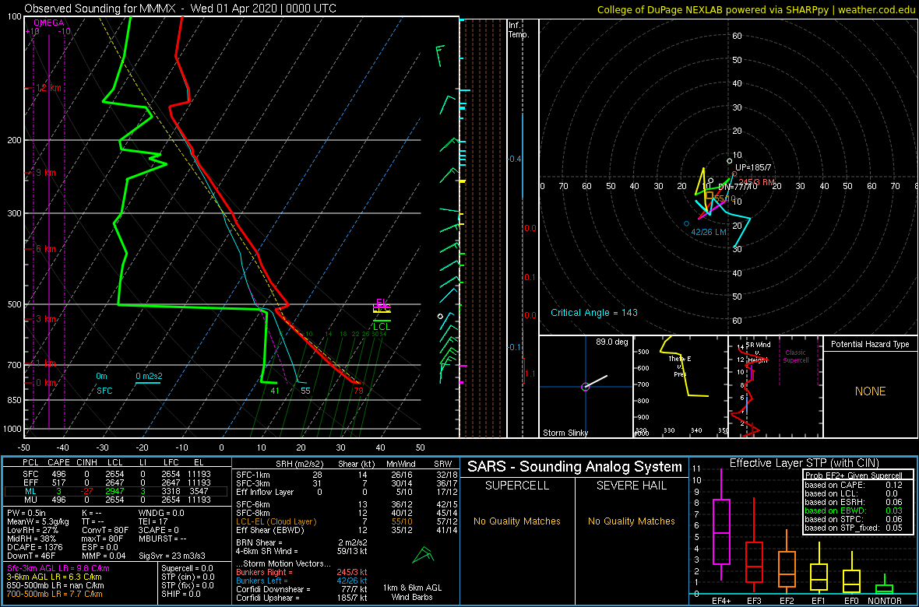Click the weather.cod.edu credit text

[878, 9]
